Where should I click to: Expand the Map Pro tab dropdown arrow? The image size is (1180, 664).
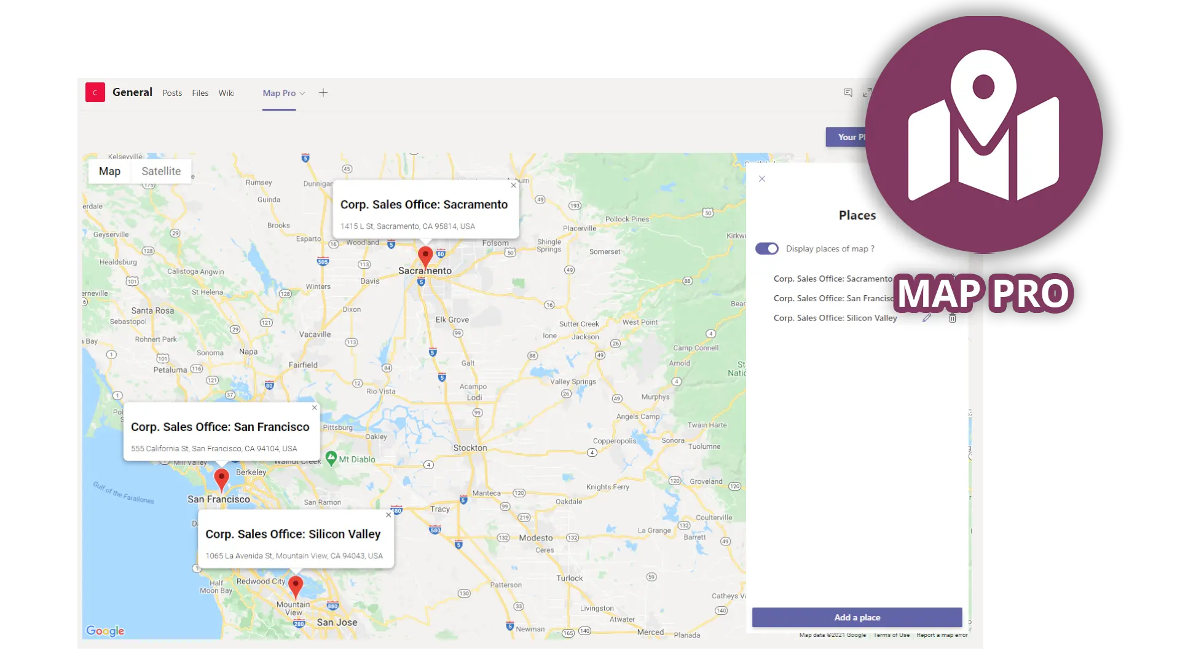(302, 93)
